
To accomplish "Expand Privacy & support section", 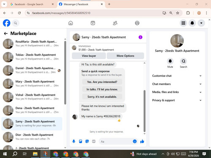I will tap(177, 100).
